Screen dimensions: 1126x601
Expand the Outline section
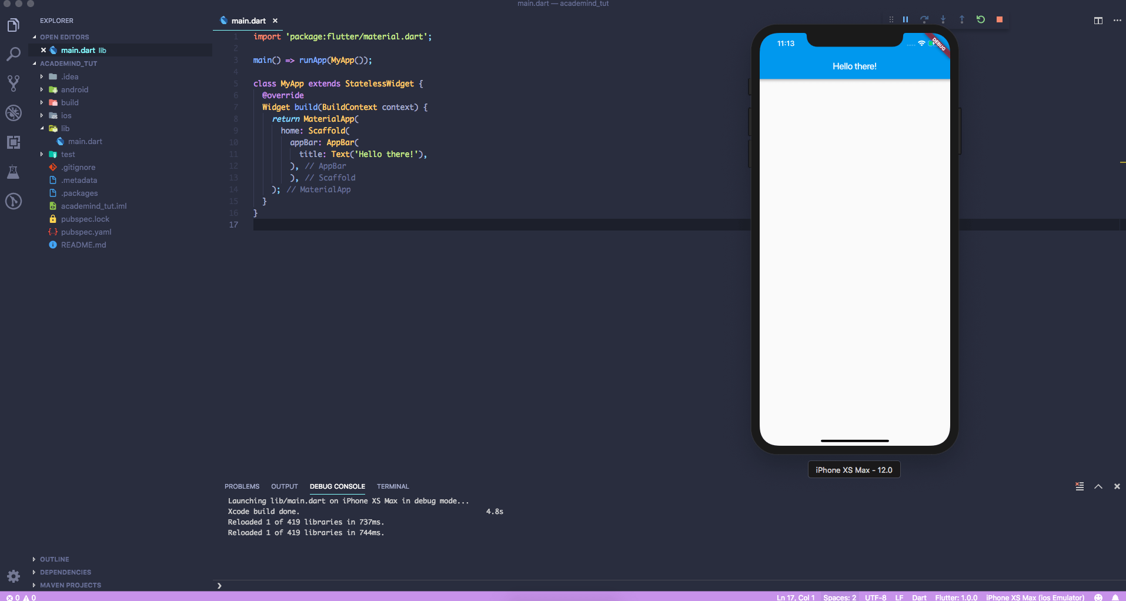[x=54, y=559]
